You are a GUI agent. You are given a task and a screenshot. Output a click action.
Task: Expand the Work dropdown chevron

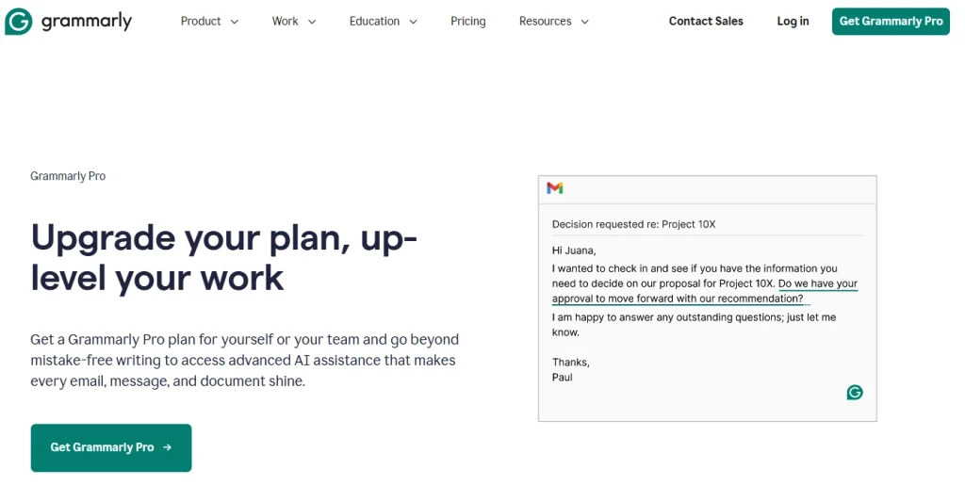tap(312, 22)
